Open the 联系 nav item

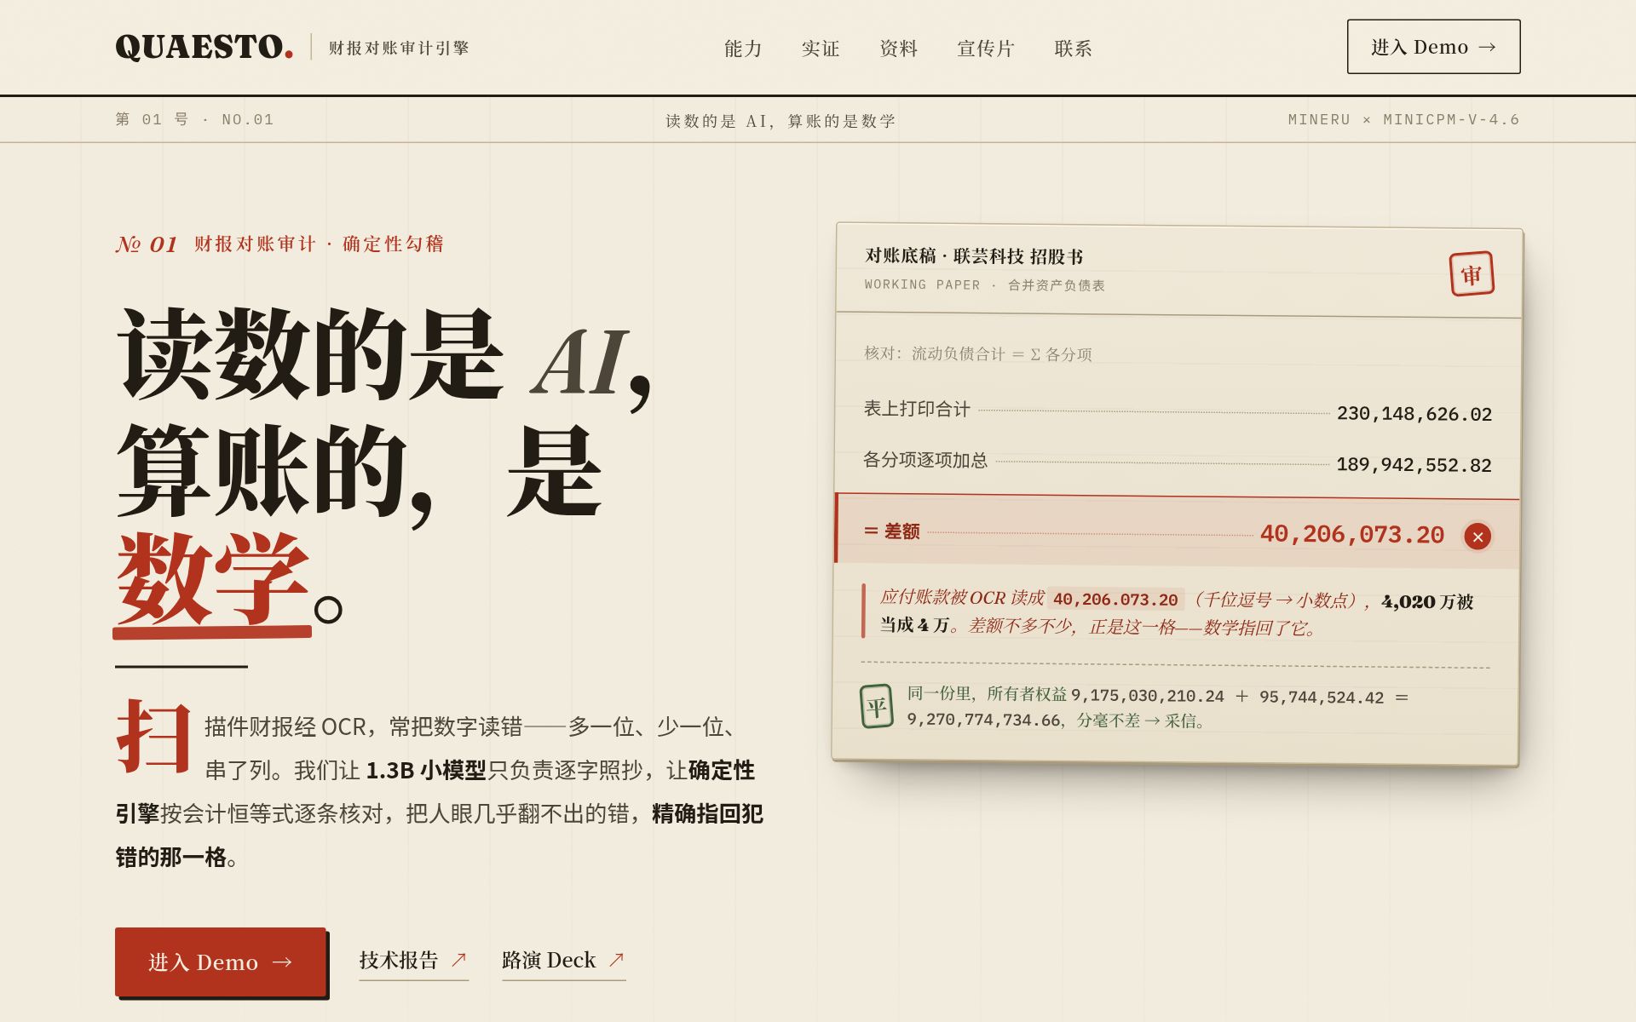coord(1073,49)
